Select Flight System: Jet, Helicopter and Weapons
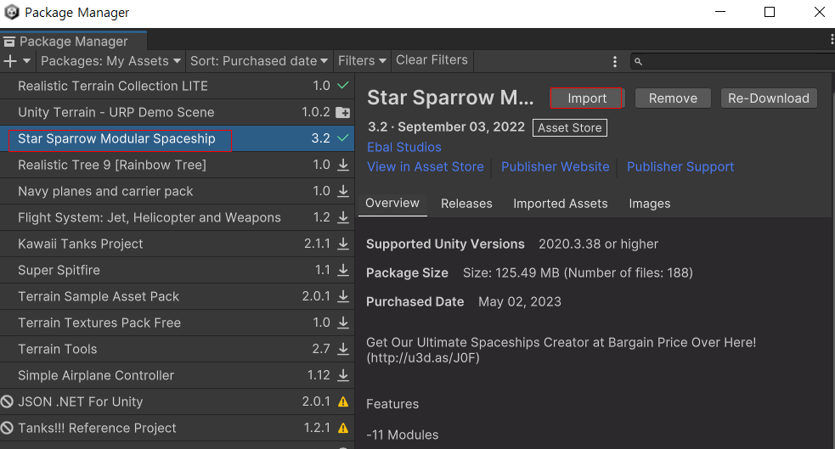835x449 pixels. coord(177,217)
